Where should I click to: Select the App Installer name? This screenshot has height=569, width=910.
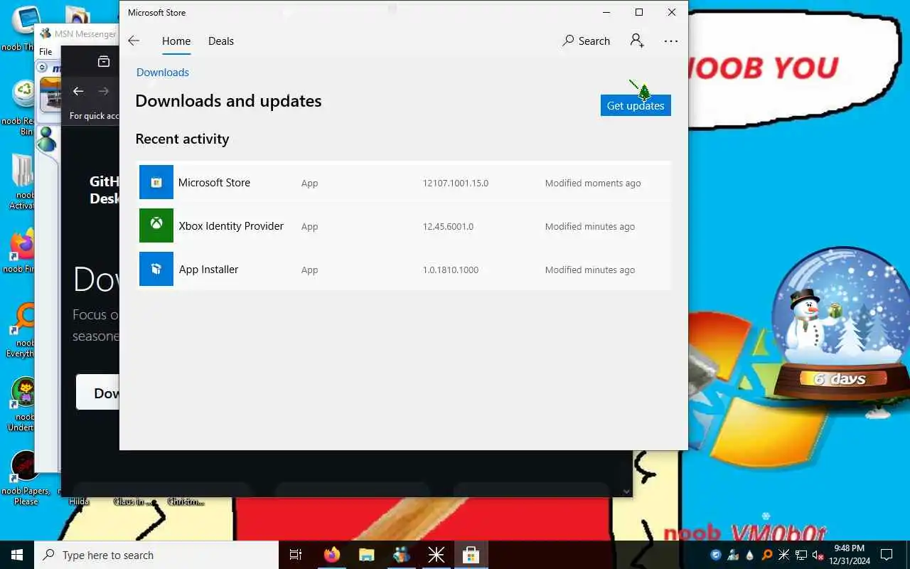click(x=208, y=270)
